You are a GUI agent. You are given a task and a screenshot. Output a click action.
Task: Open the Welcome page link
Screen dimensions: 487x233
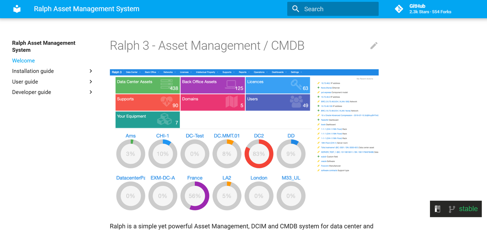click(23, 61)
